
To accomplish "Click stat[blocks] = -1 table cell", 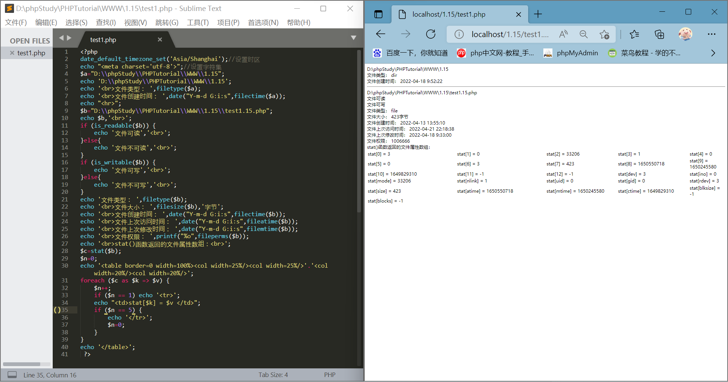I will [385, 201].
